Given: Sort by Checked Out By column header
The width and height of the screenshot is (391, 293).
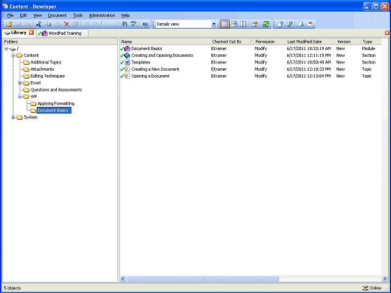Looking at the screenshot, I should coord(232,42).
